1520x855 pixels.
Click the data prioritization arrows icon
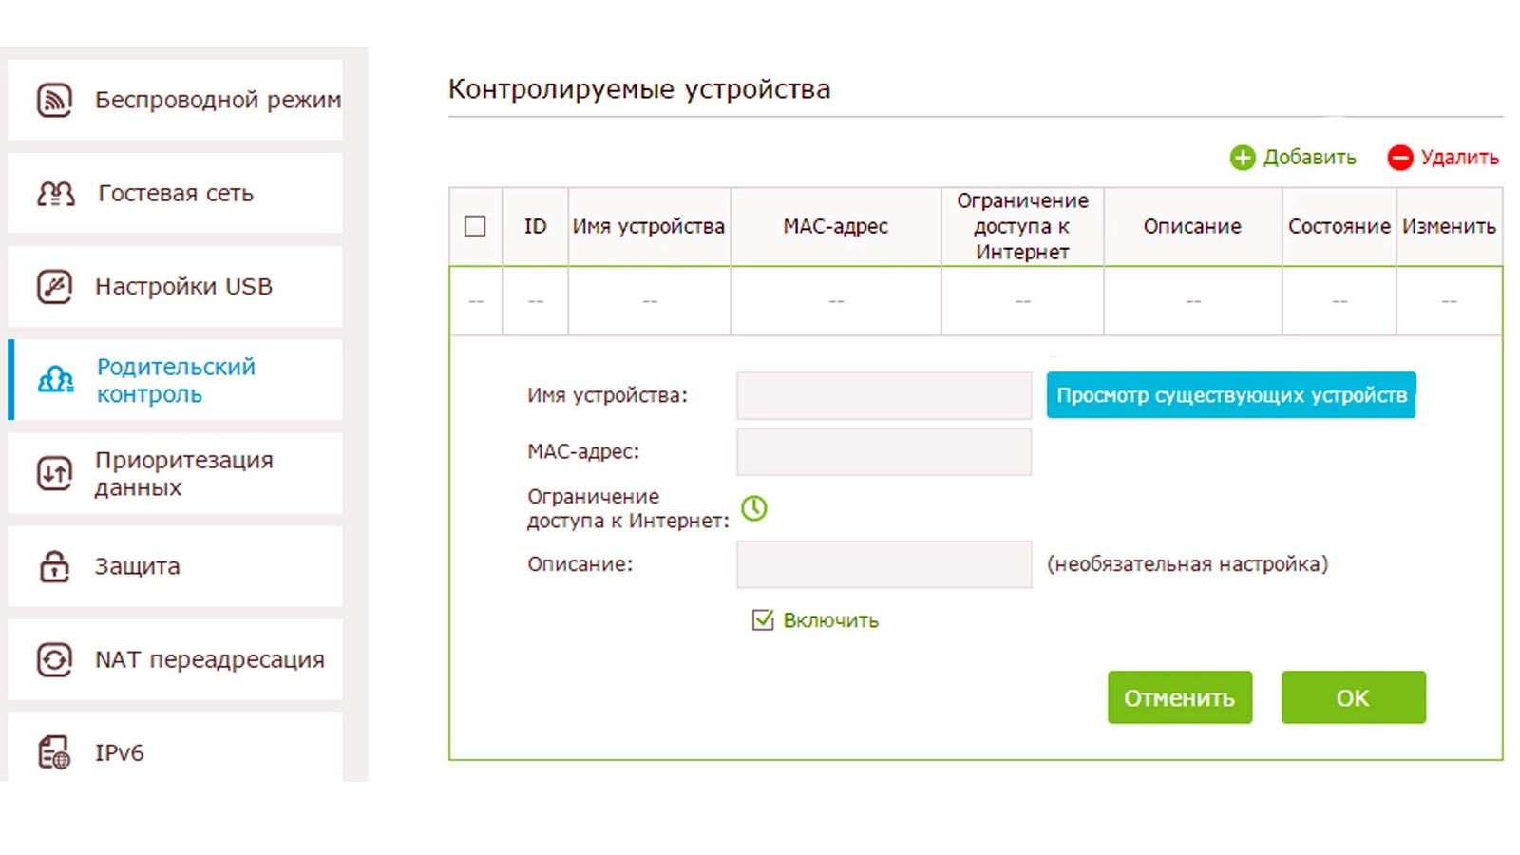coord(54,473)
